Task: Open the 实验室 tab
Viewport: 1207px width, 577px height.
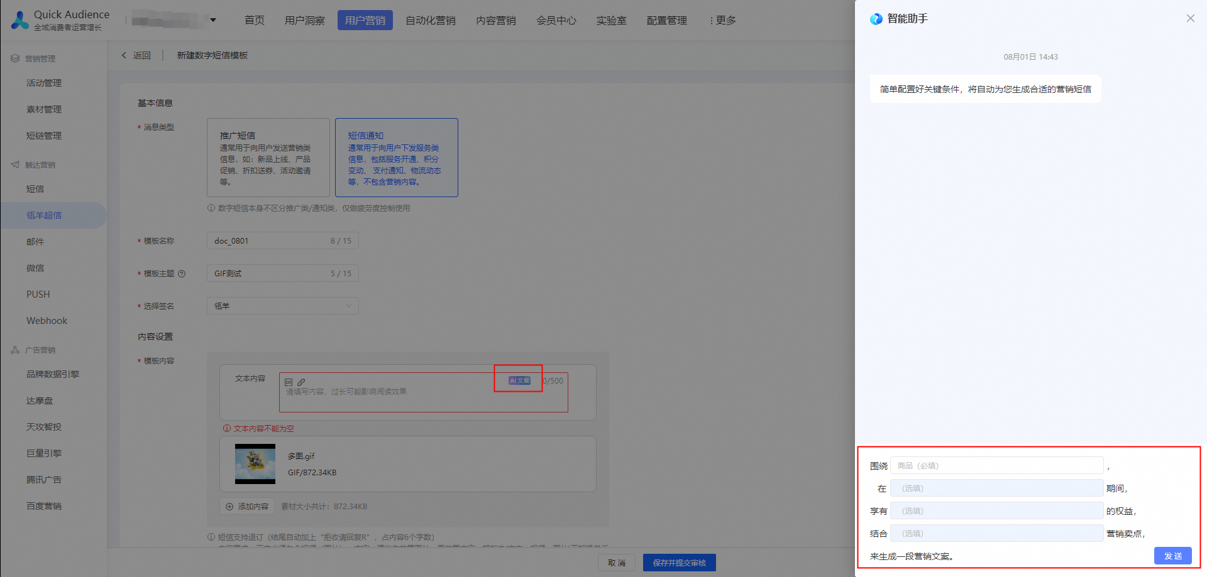Action: click(612, 20)
